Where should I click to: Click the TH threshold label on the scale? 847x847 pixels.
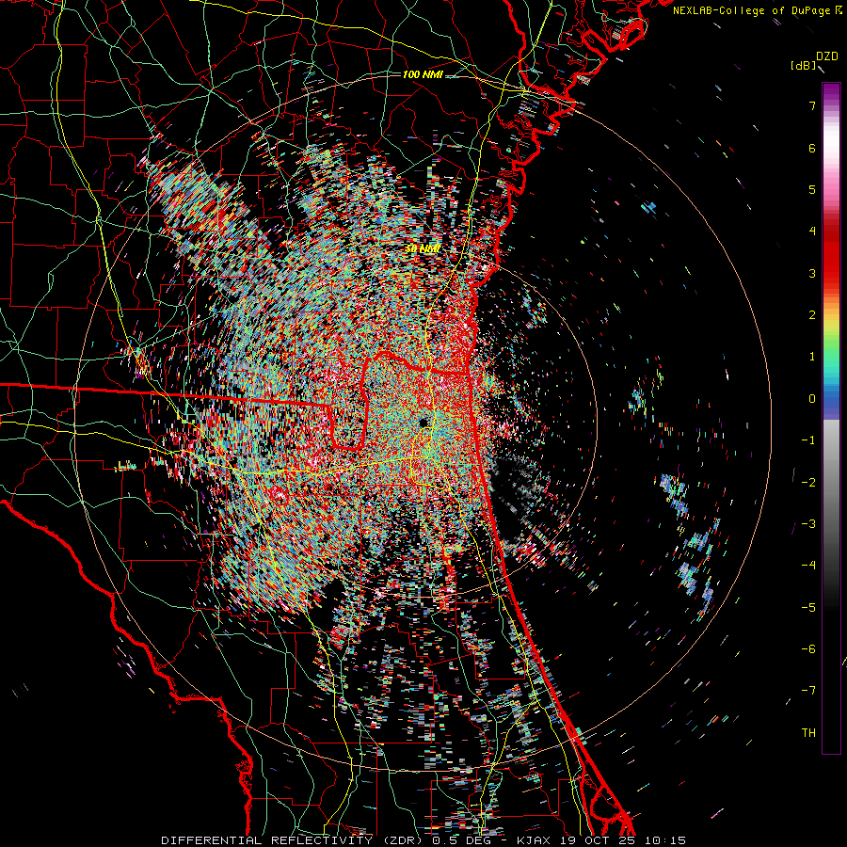[808, 733]
